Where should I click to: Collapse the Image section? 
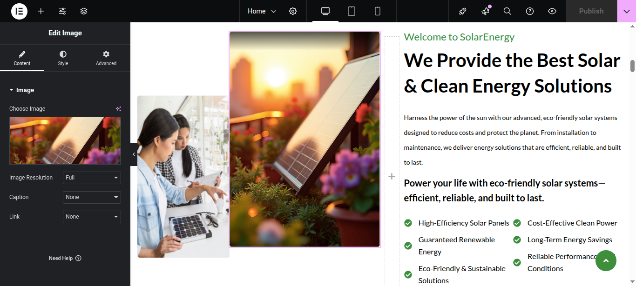pyautogui.click(x=22, y=90)
